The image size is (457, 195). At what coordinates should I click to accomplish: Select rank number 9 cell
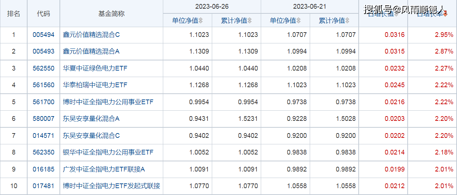pyautogui.click(x=14, y=169)
